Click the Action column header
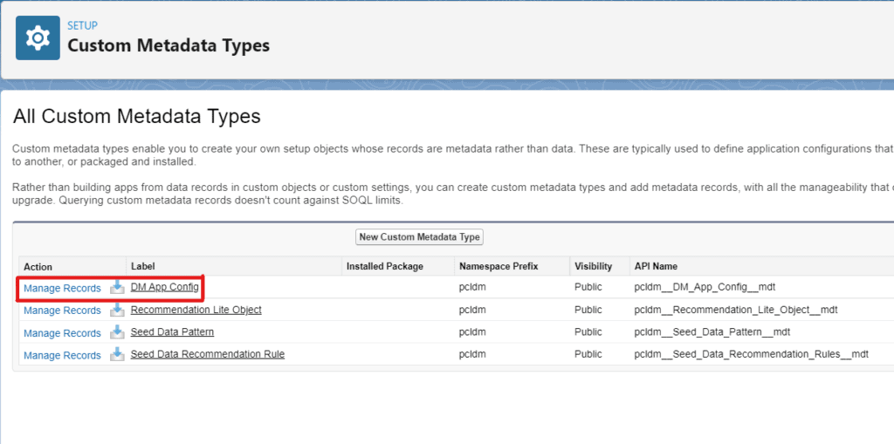This screenshot has width=894, height=444. coord(38,266)
